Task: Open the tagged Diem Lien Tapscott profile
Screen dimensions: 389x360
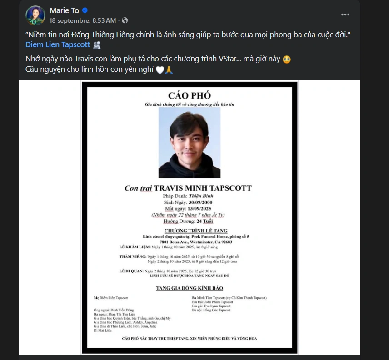Action: click(x=58, y=44)
